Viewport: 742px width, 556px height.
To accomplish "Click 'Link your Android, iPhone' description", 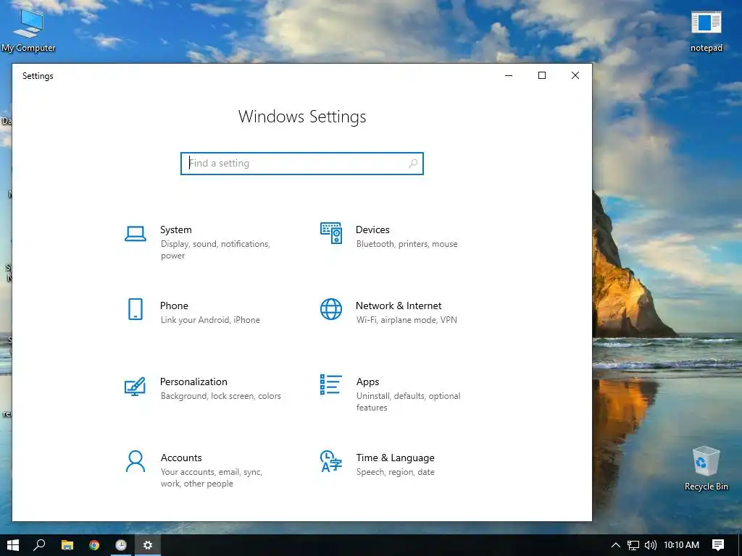I will click(210, 320).
